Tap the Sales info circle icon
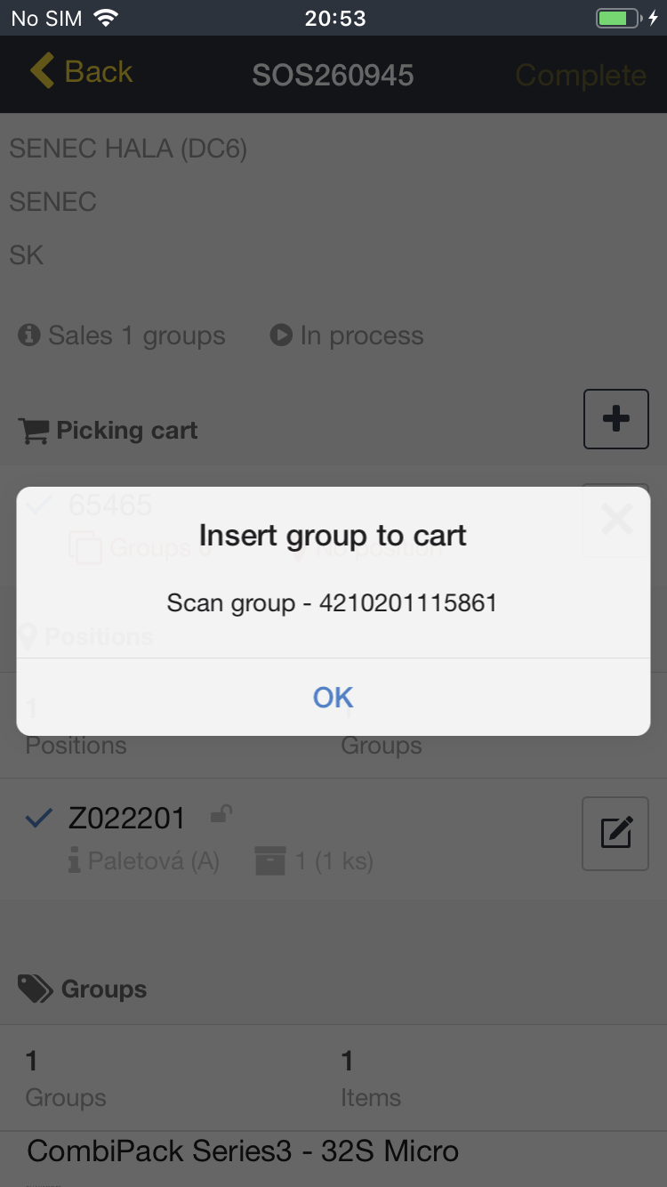The width and height of the screenshot is (667, 1187). (29, 335)
